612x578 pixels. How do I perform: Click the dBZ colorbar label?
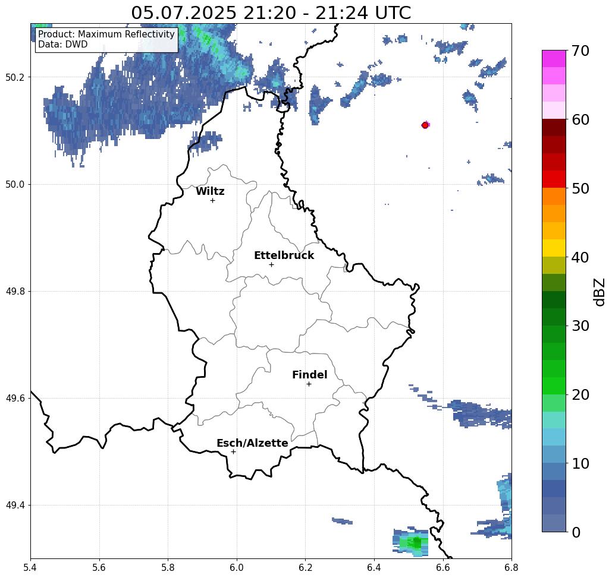tap(599, 292)
